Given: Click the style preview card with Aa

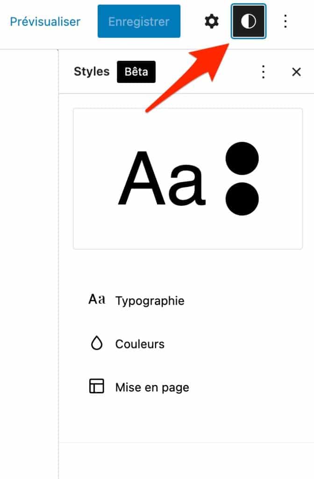Looking at the screenshot, I should click(187, 179).
